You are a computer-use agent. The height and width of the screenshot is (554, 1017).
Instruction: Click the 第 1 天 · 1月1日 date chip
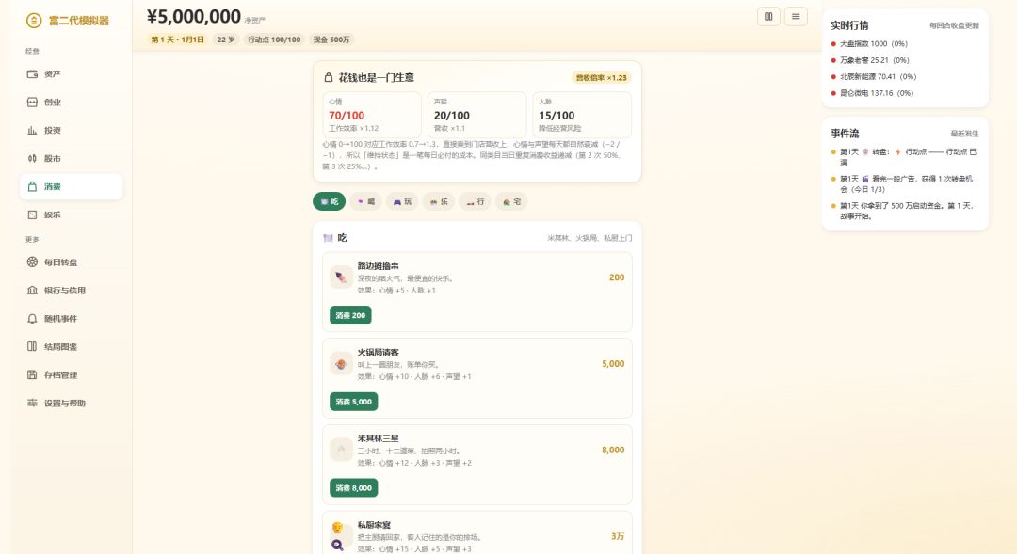pos(177,40)
